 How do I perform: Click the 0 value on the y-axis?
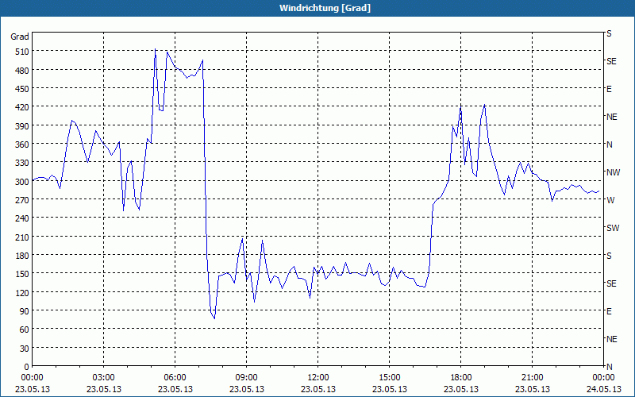(26, 366)
